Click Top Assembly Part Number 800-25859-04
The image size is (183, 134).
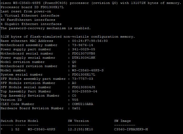click(x=84, y=91)
